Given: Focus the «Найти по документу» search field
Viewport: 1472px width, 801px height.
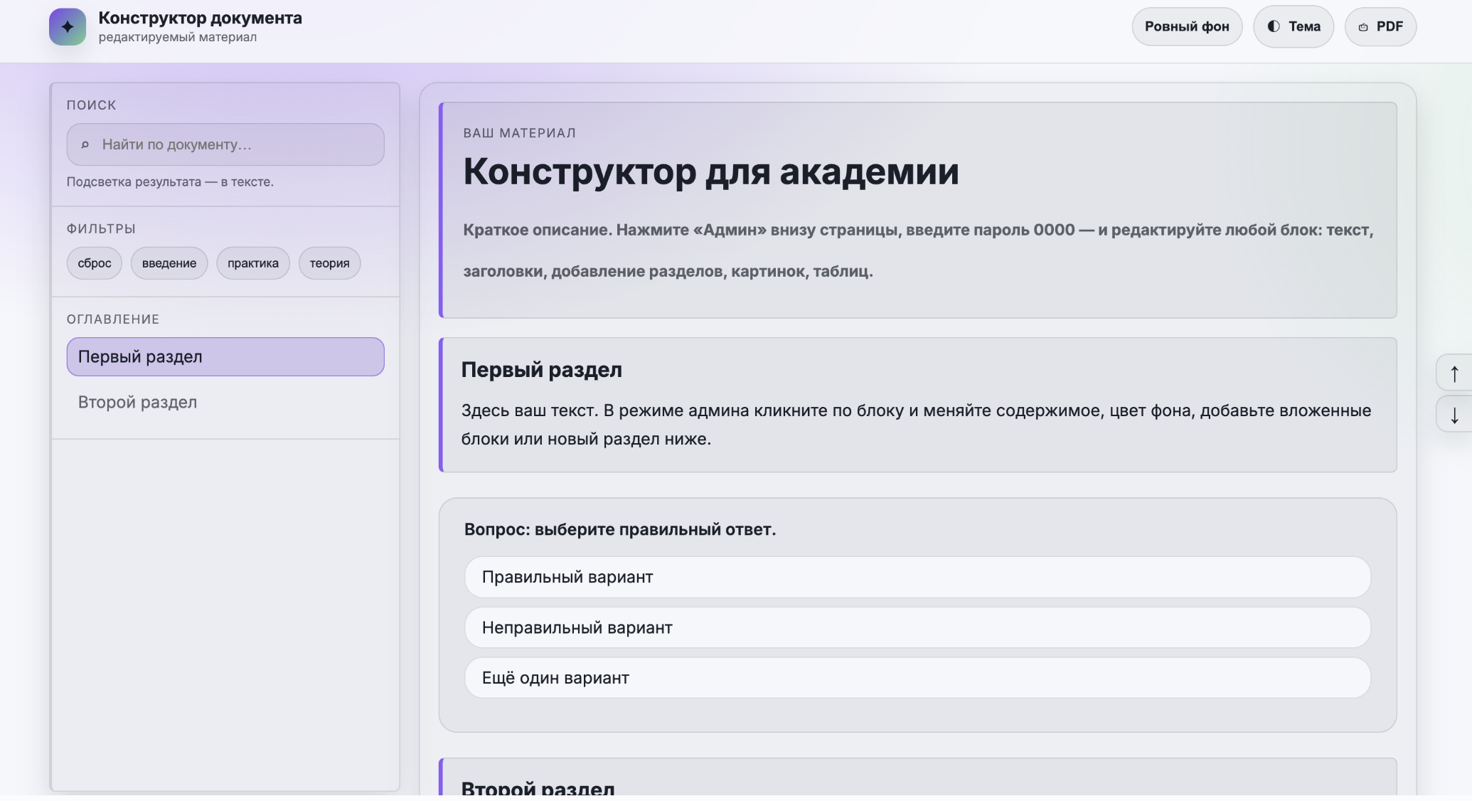Looking at the screenshot, I should (235, 144).
